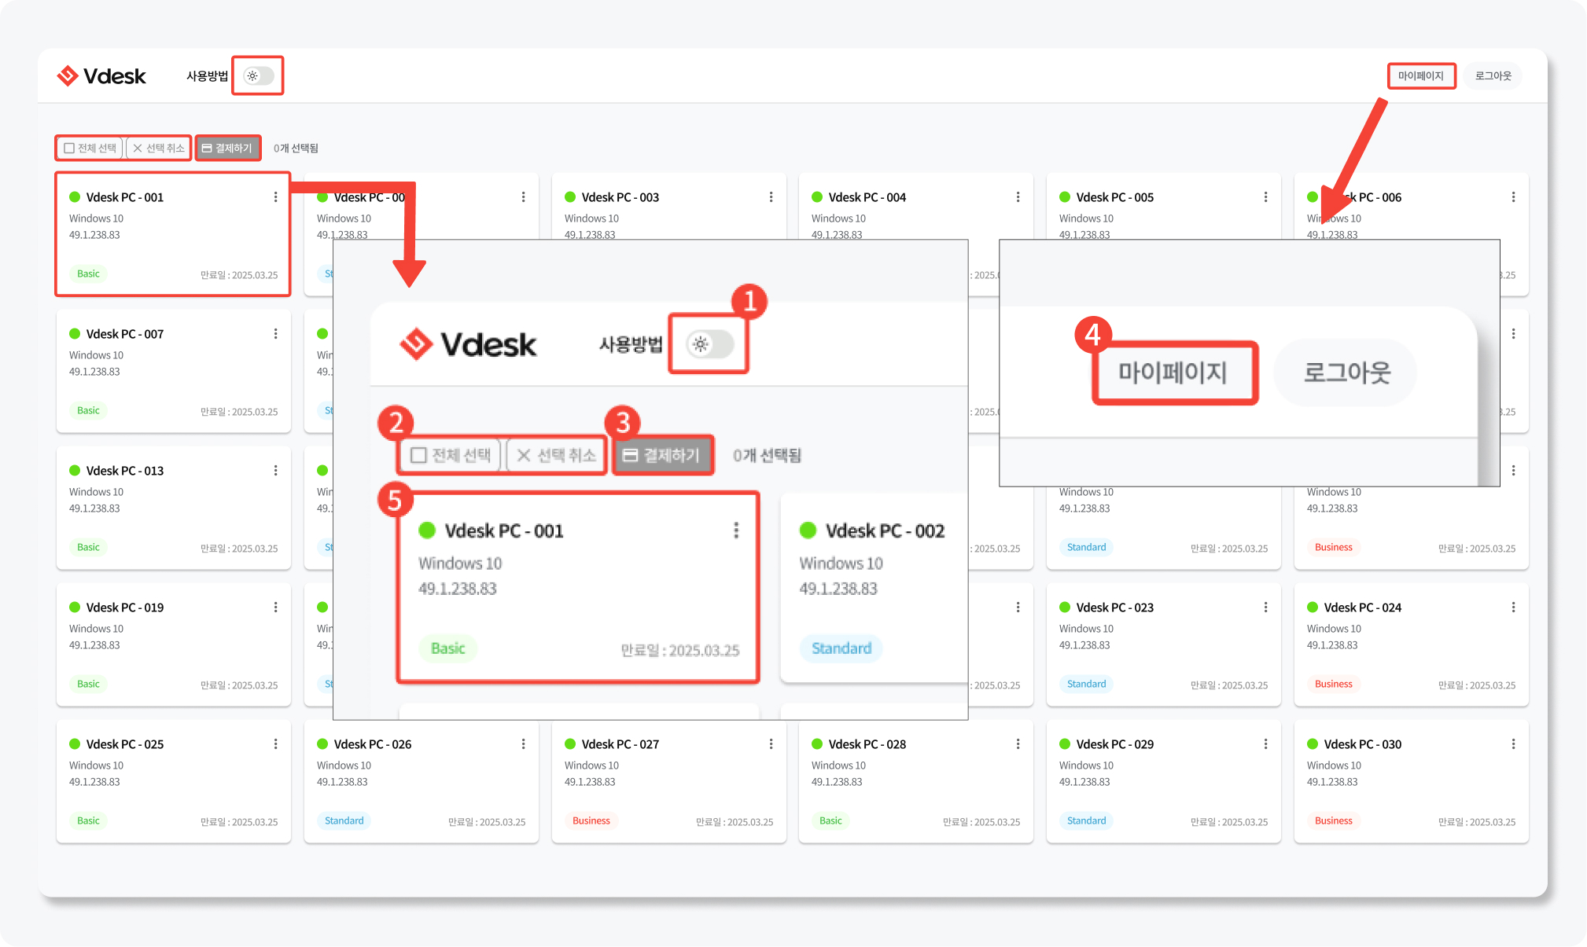Image resolution: width=1587 pixels, height=947 pixels.
Task: Click the IP address on Vdesk PC - 013 card
Action: click(94, 508)
